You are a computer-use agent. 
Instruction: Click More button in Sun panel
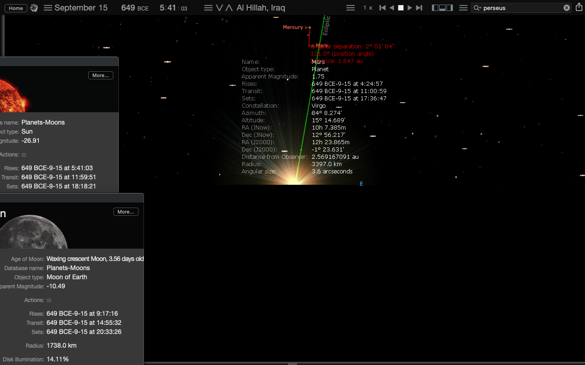(x=101, y=75)
